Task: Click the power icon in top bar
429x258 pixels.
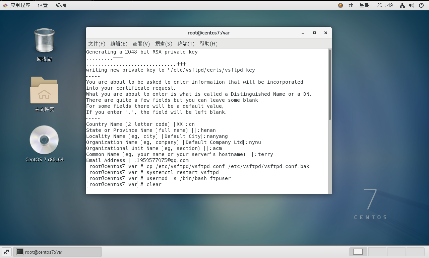Action: click(421, 5)
